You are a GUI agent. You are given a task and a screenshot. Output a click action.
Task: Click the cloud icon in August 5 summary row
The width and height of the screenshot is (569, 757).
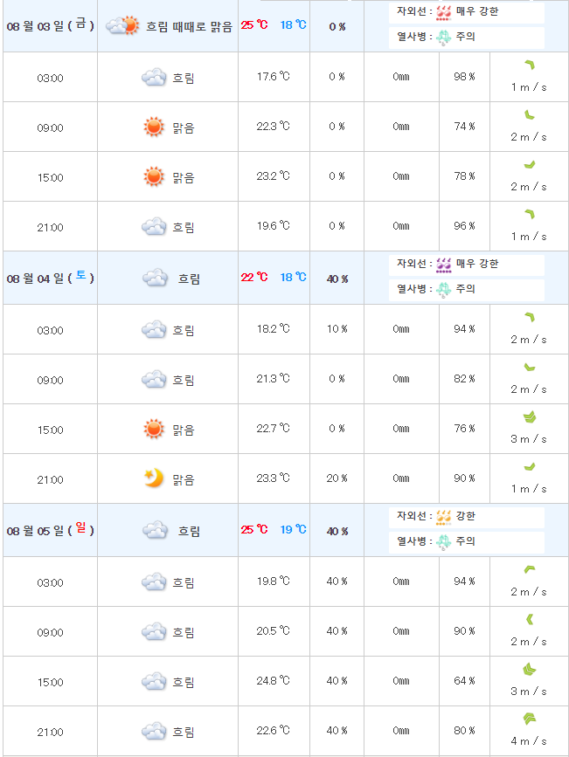155,530
